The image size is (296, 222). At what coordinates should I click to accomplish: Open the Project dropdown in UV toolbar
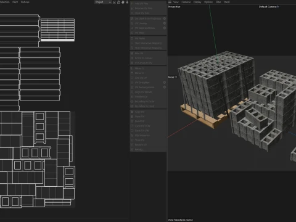[x=103, y=2]
